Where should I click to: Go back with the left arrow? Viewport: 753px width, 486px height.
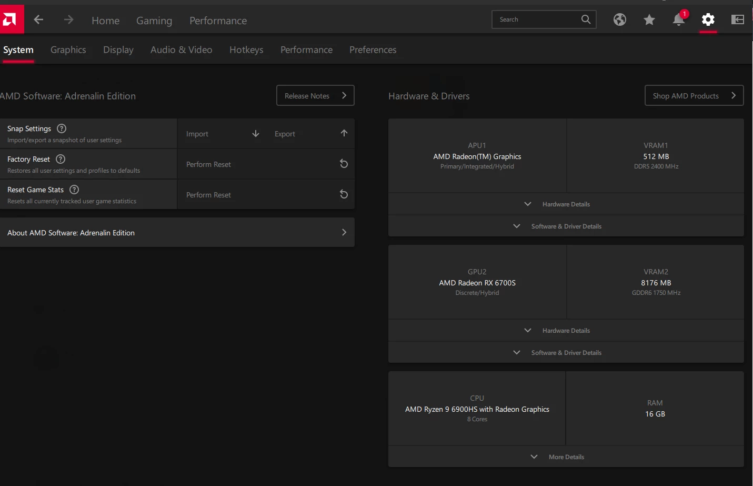(x=38, y=20)
